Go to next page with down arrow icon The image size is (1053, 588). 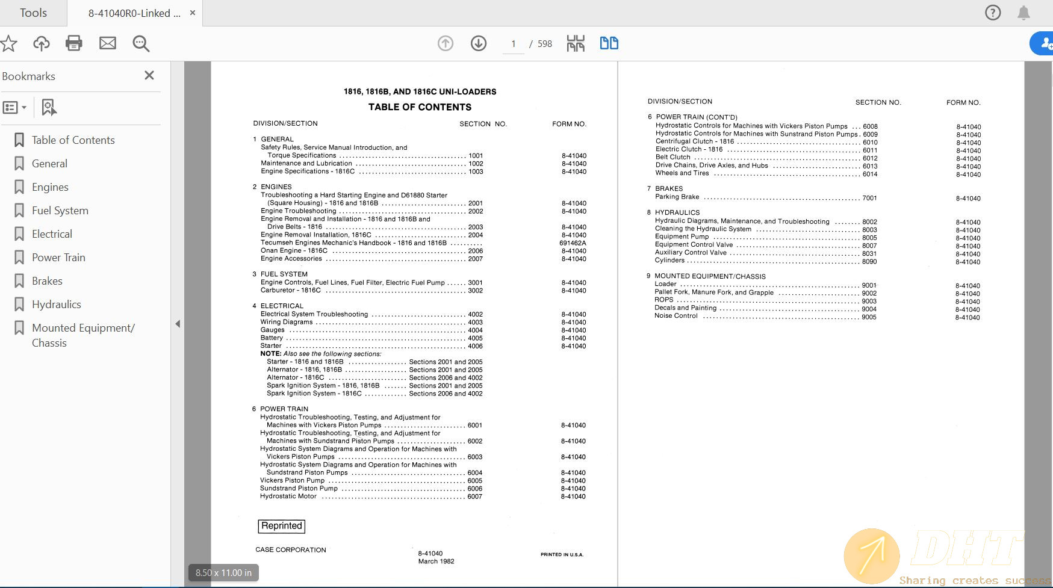coord(478,43)
